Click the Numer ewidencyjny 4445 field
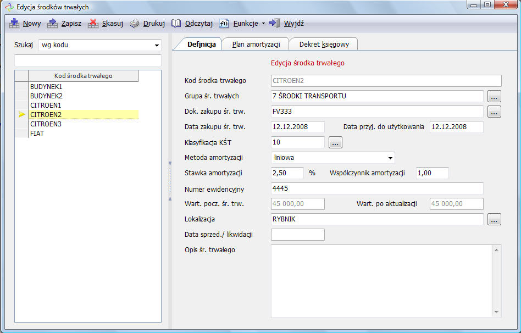The height and width of the screenshot is (333, 521). click(377, 188)
